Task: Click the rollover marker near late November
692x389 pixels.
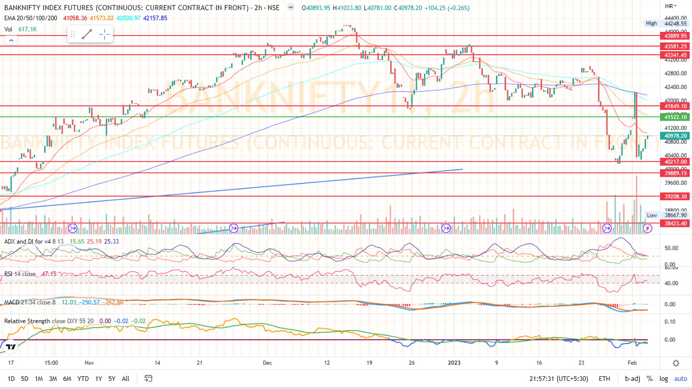Action: (234, 228)
